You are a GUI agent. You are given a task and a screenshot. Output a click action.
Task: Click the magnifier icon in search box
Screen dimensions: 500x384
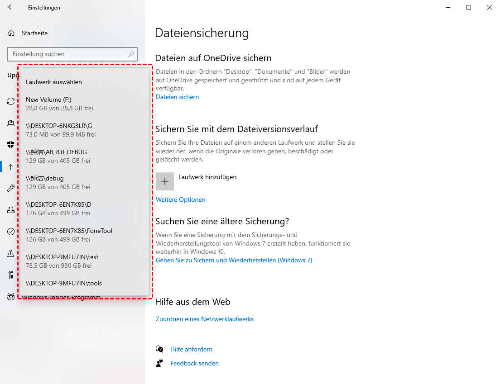point(131,54)
